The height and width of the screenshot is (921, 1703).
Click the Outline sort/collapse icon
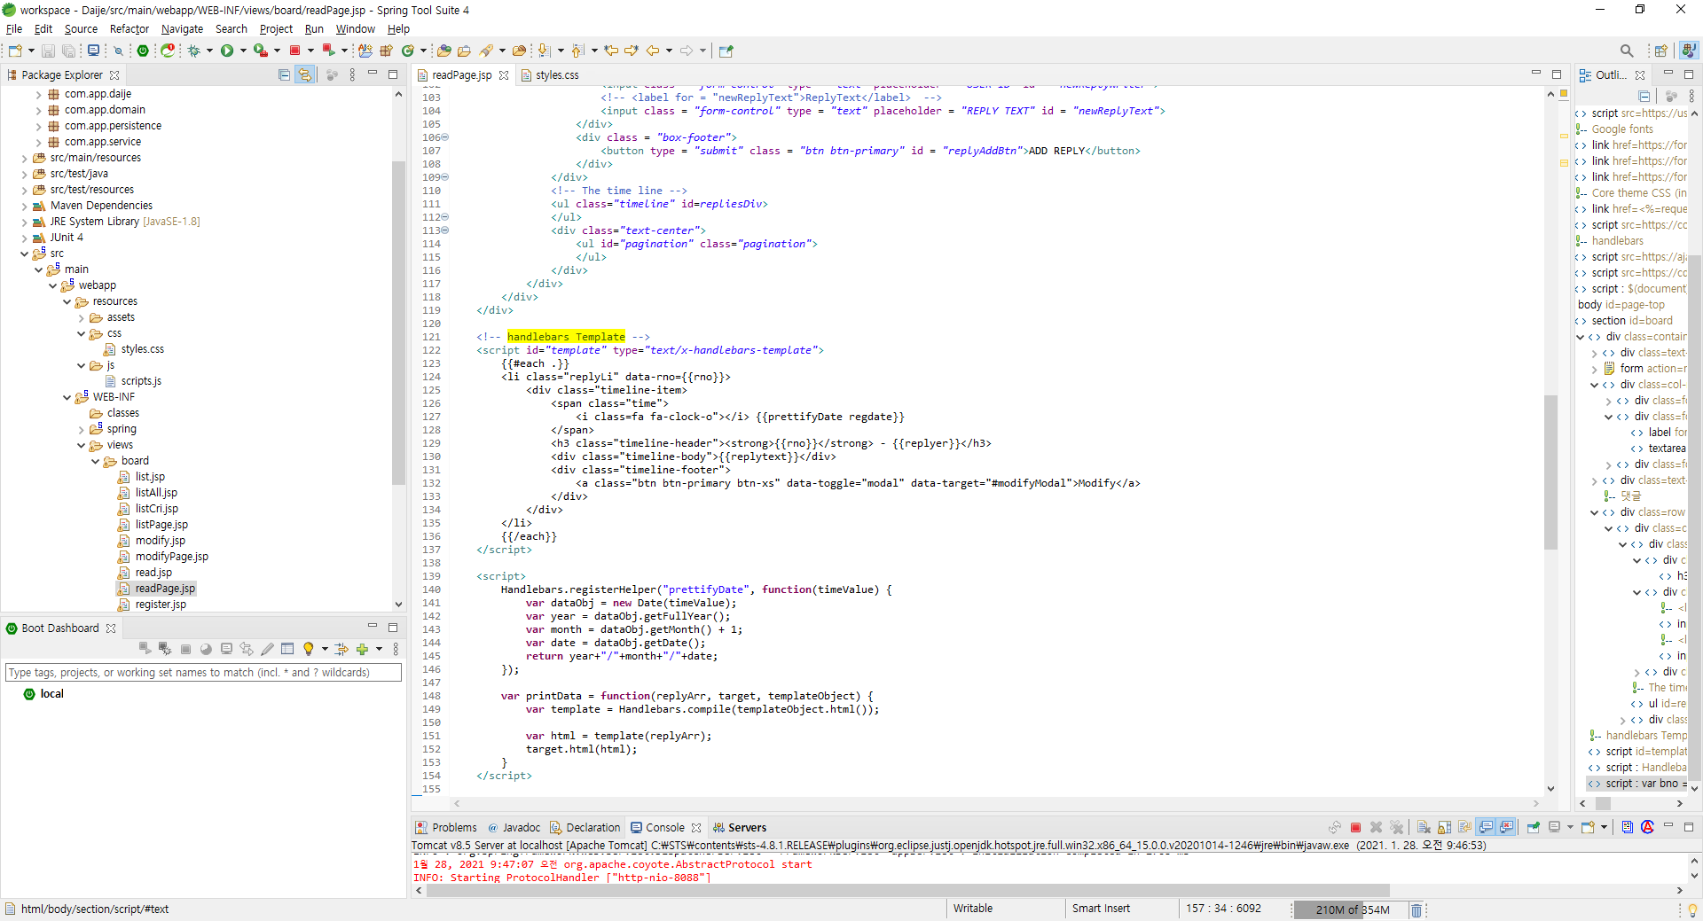(x=1644, y=96)
